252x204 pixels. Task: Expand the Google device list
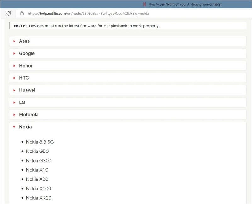[x=128, y=53]
